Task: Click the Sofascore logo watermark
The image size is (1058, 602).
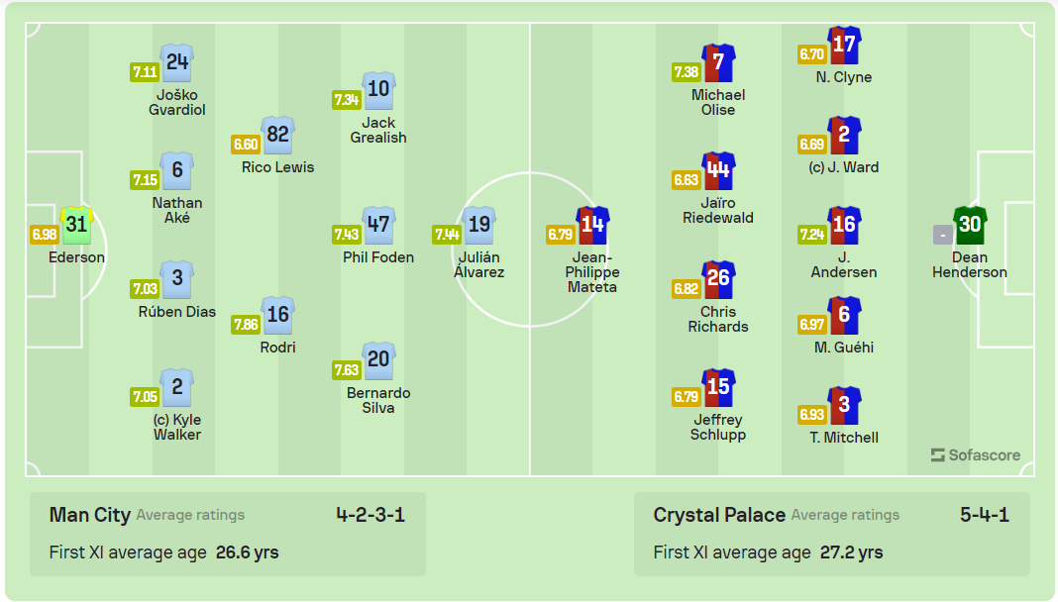Action: [974, 454]
